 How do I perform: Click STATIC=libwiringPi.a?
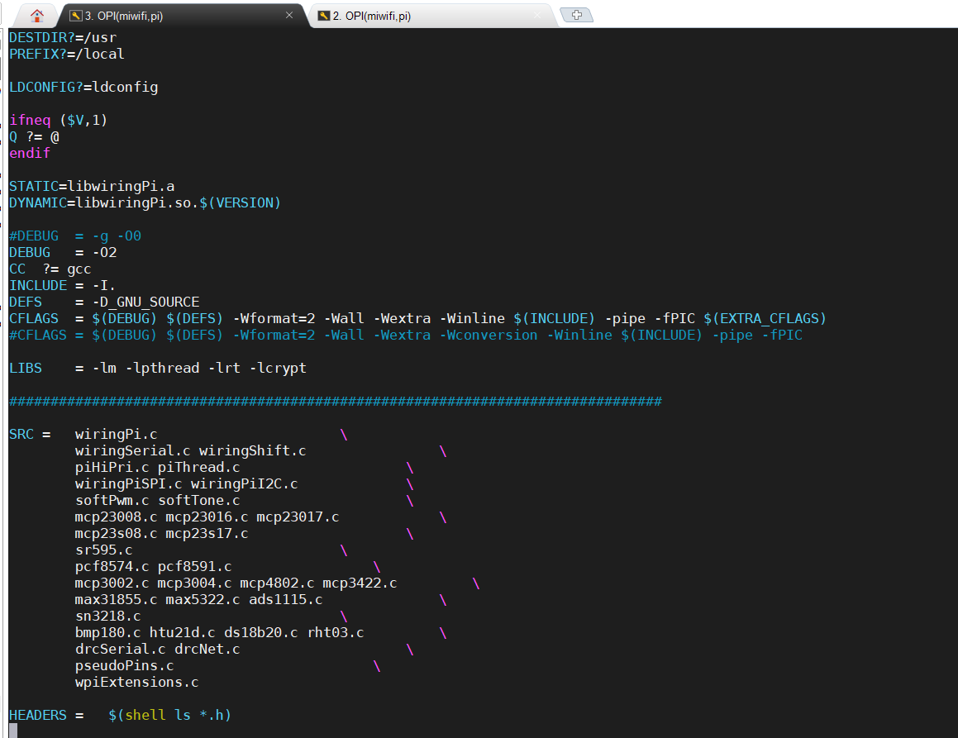click(92, 186)
